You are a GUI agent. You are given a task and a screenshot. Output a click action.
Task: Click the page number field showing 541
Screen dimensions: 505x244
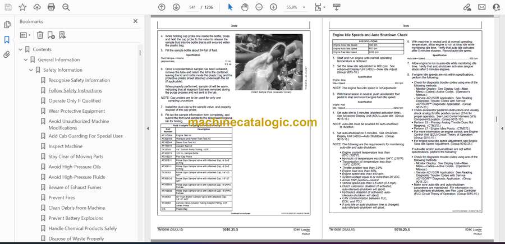coord(192,7)
